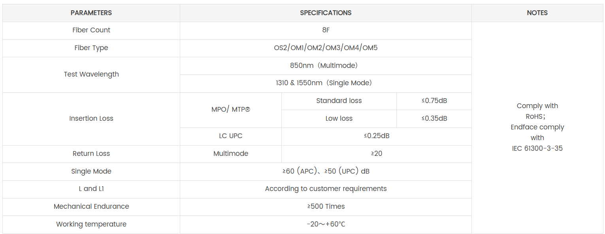Click the 1310 & 1550nm wavelength cell
The width and height of the screenshot is (605, 234).
(326, 83)
